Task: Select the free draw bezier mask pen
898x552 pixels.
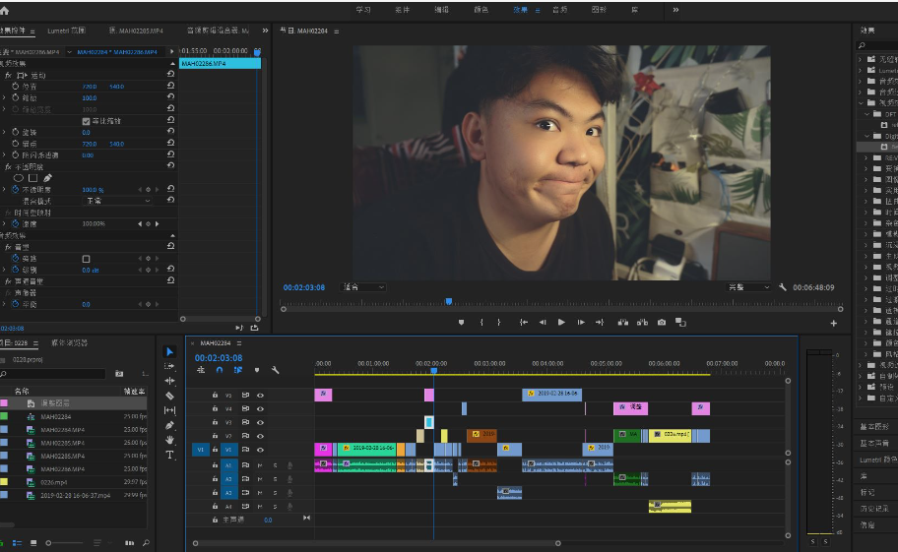Action: (x=48, y=178)
